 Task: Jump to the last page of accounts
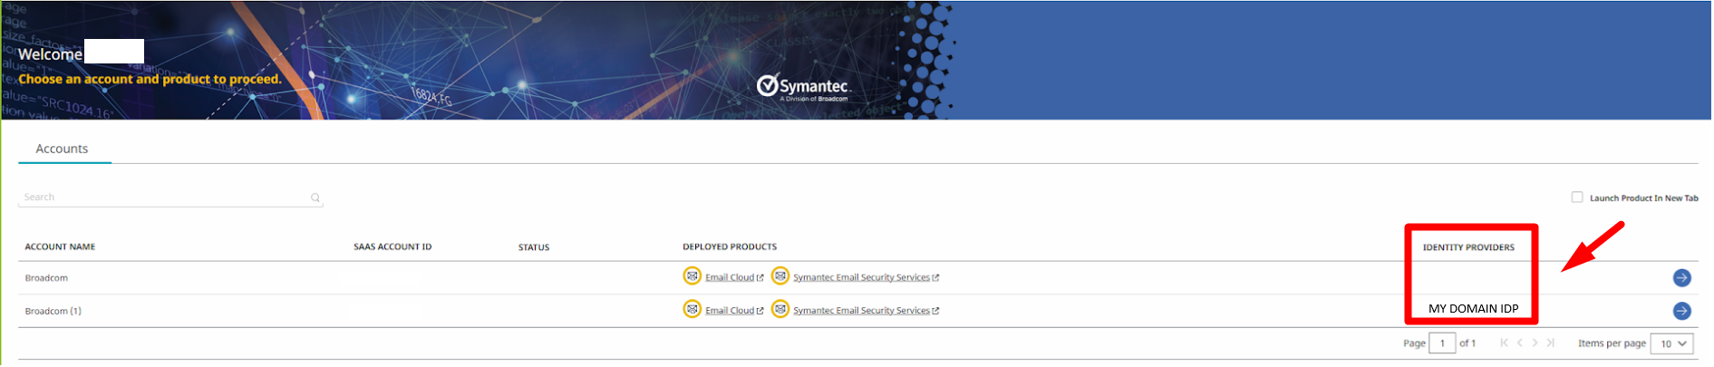1551,343
